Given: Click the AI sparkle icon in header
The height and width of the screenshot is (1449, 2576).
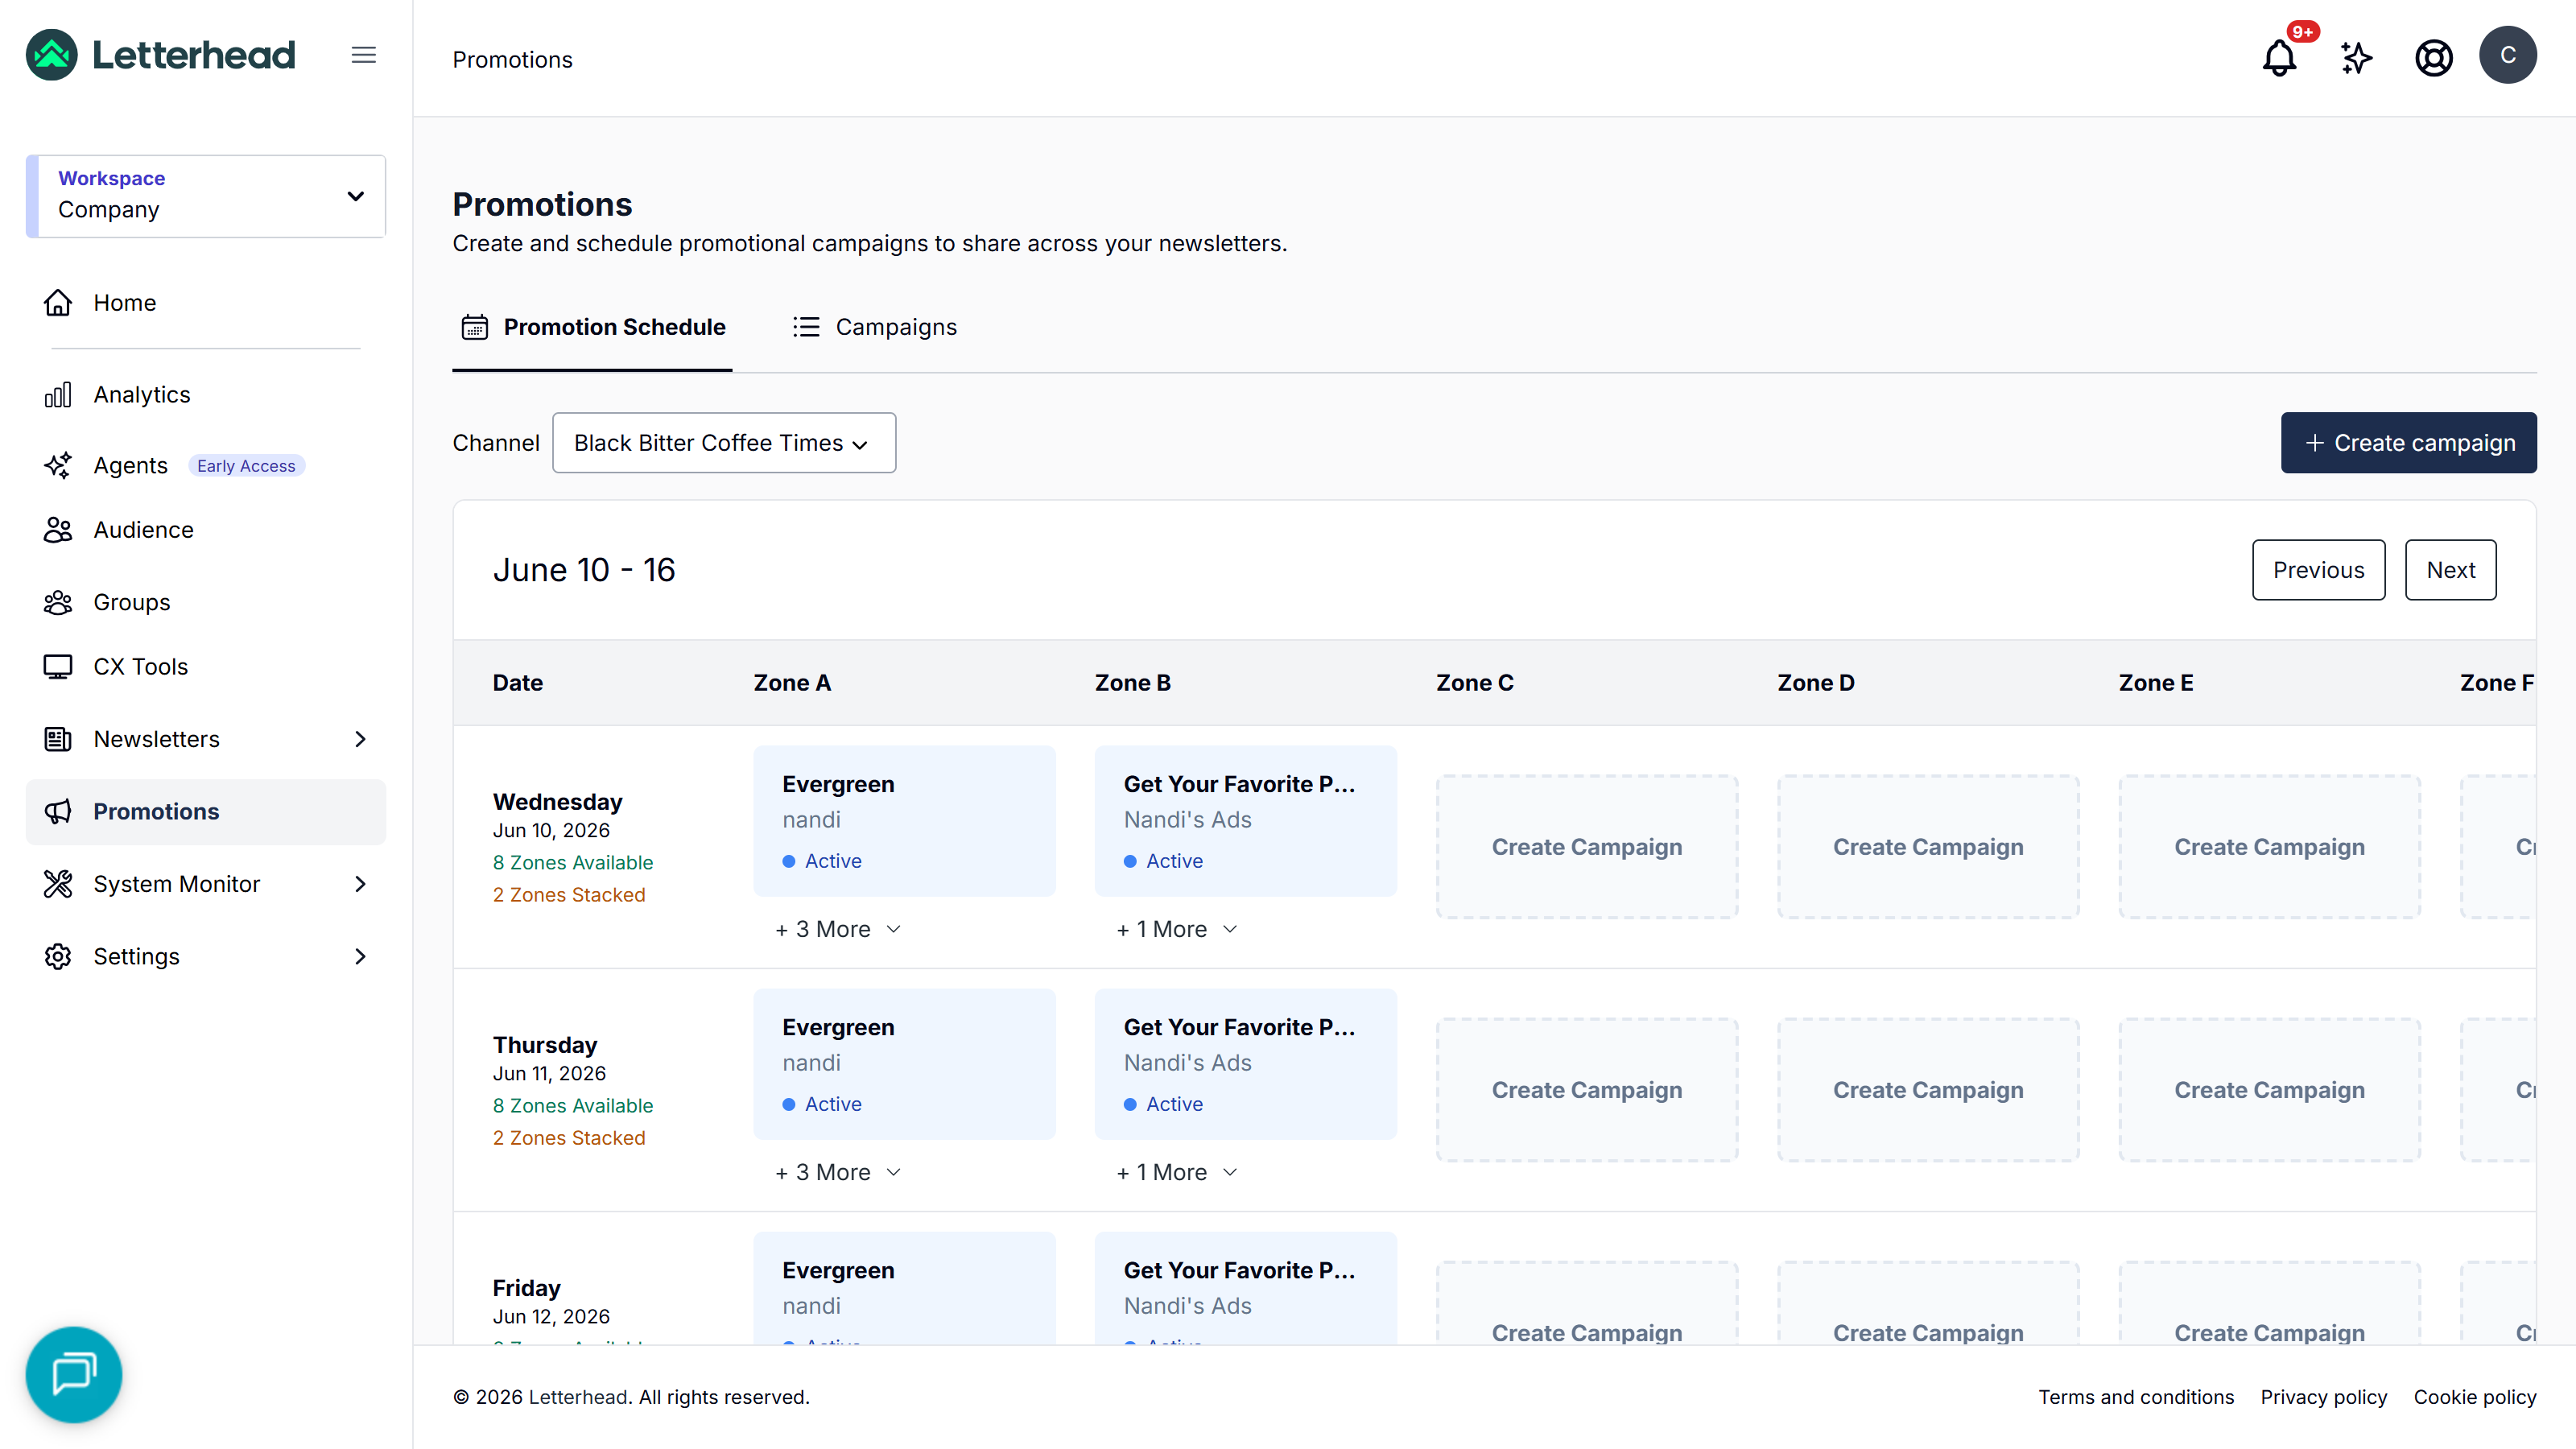Looking at the screenshot, I should [2357, 57].
